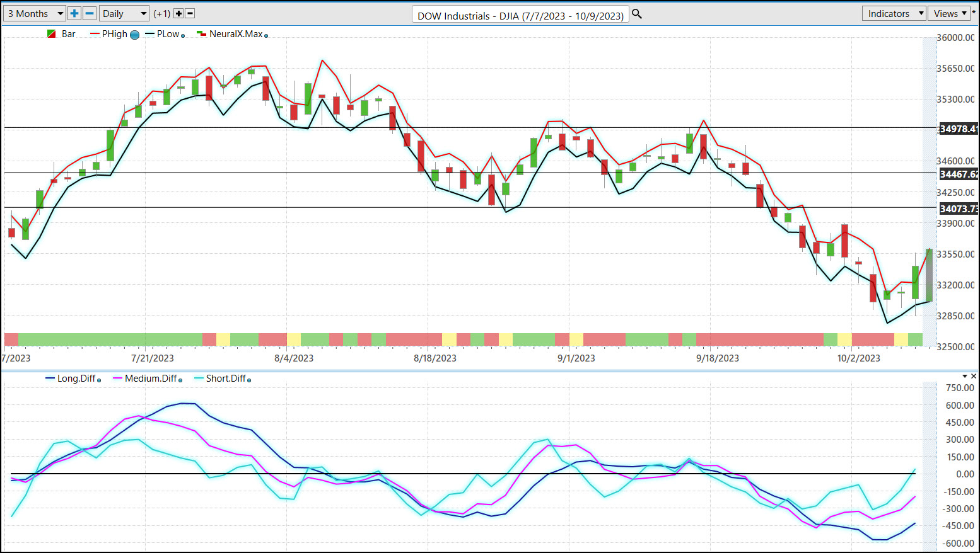The height and width of the screenshot is (553, 980).
Task: Click the Long.Diff blue line legend swatch
Action: click(50, 379)
